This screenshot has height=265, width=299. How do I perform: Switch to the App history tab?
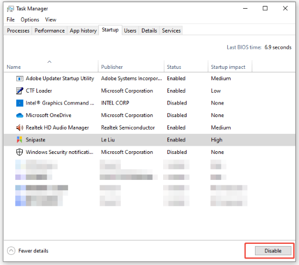coord(83,30)
